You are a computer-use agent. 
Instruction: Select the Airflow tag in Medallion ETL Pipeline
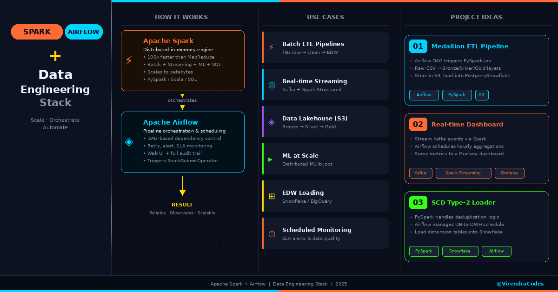pos(424,95)
